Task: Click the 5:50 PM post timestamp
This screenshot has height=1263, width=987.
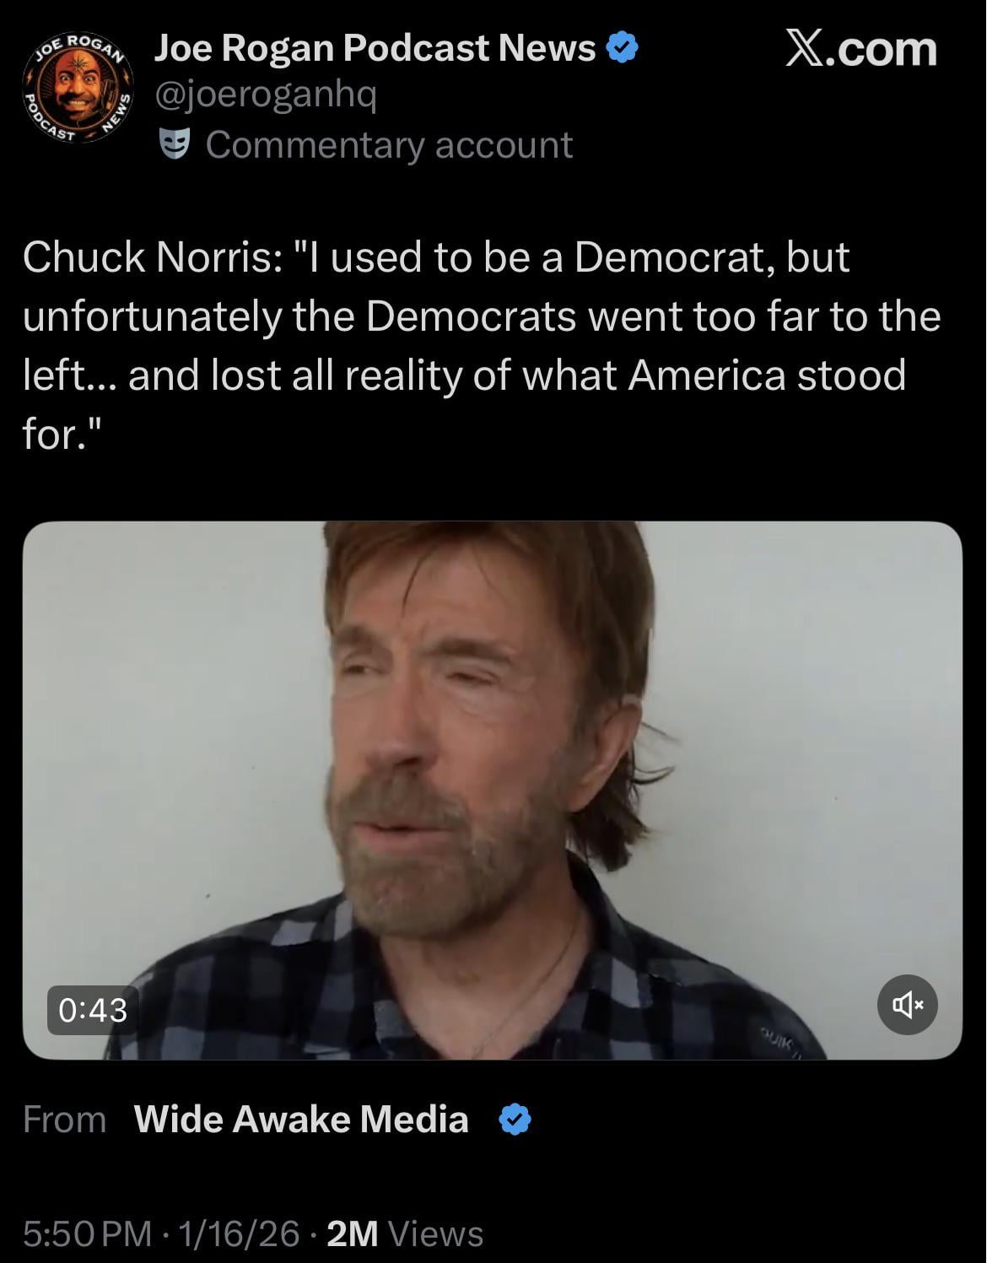Action: [87, 1233]
